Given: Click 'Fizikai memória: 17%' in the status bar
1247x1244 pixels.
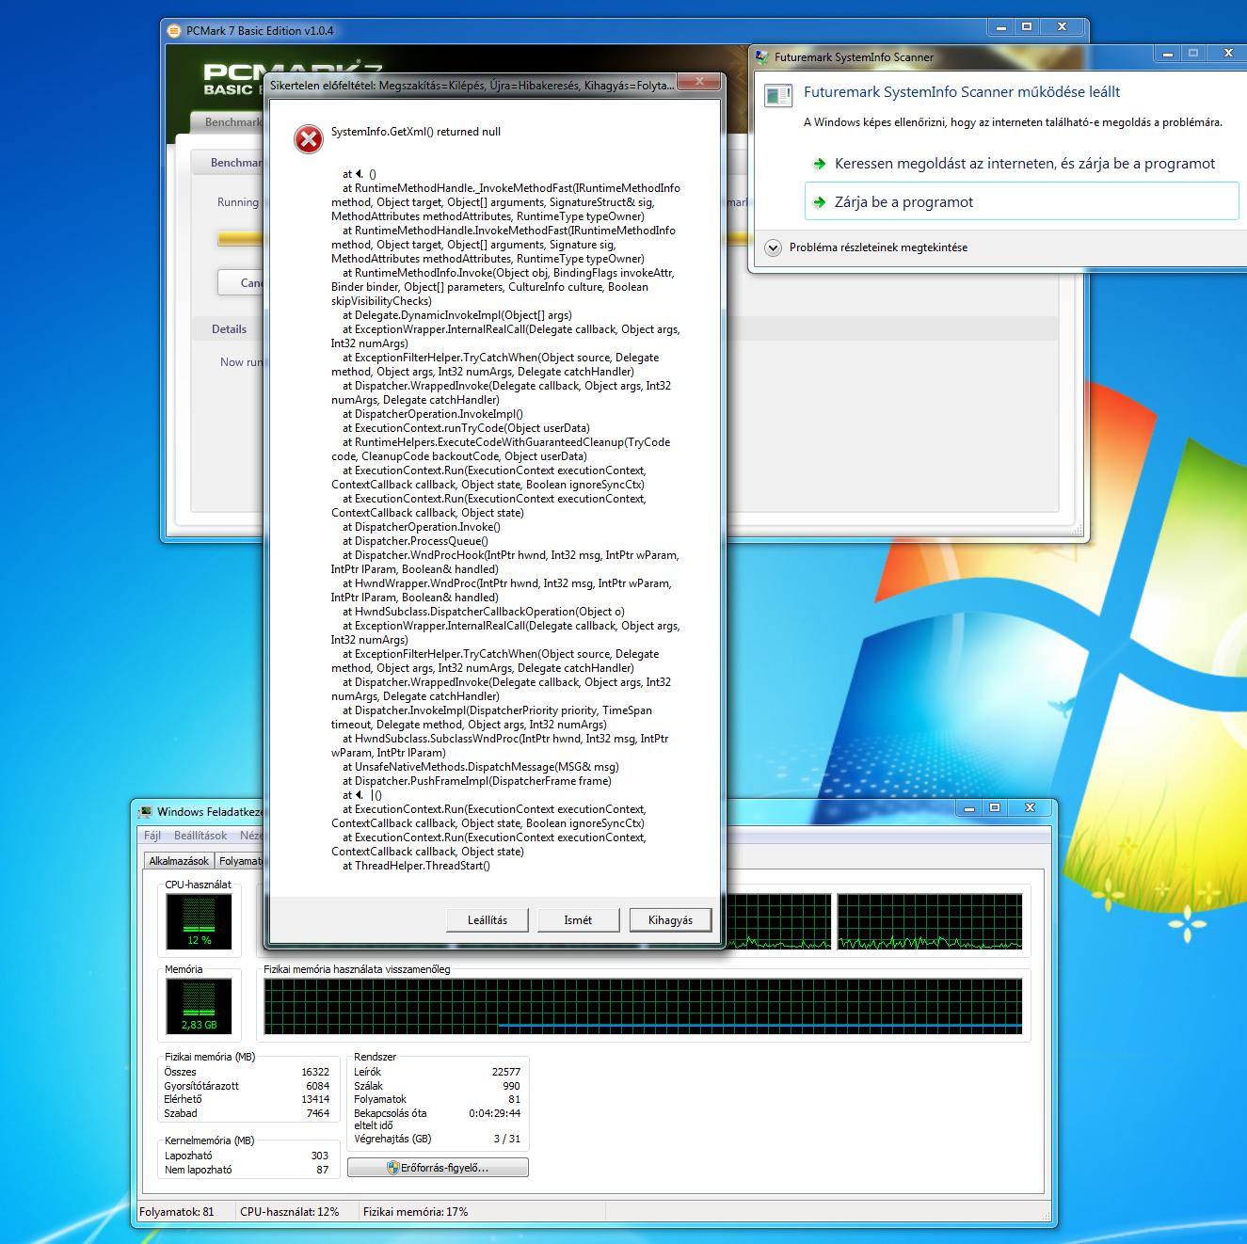Looking at the screenshot, I should [415, 1212].
